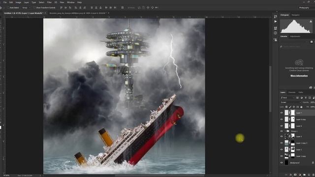Click the Auto-Align Layers icon
This screenshot has height=177, width=315.
pos(123,8)
